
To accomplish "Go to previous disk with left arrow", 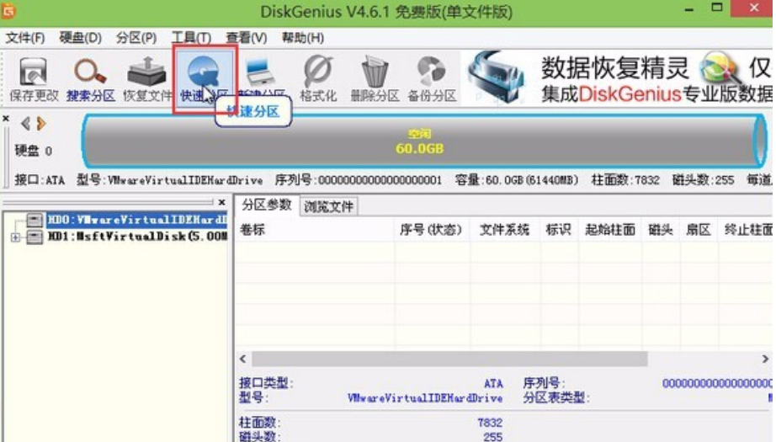I will pos(25,123).
